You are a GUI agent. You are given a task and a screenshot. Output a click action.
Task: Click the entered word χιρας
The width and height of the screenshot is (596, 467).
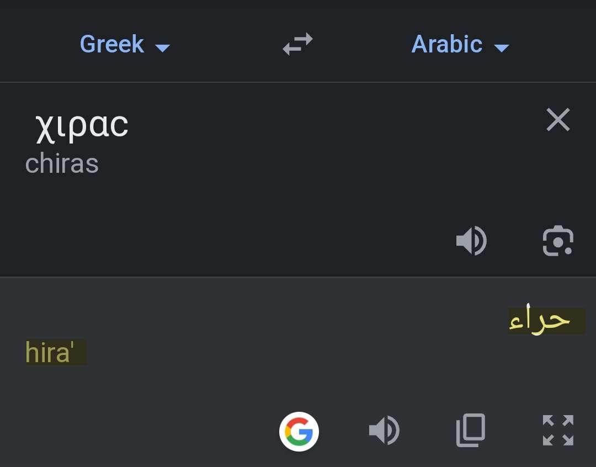[82, 126]
